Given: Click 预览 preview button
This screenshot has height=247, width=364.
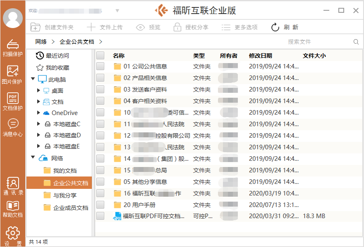Looking at the screenshot, I should pos(148,27).
